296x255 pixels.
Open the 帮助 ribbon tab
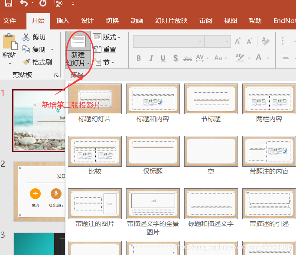click(x=255, y=20)
